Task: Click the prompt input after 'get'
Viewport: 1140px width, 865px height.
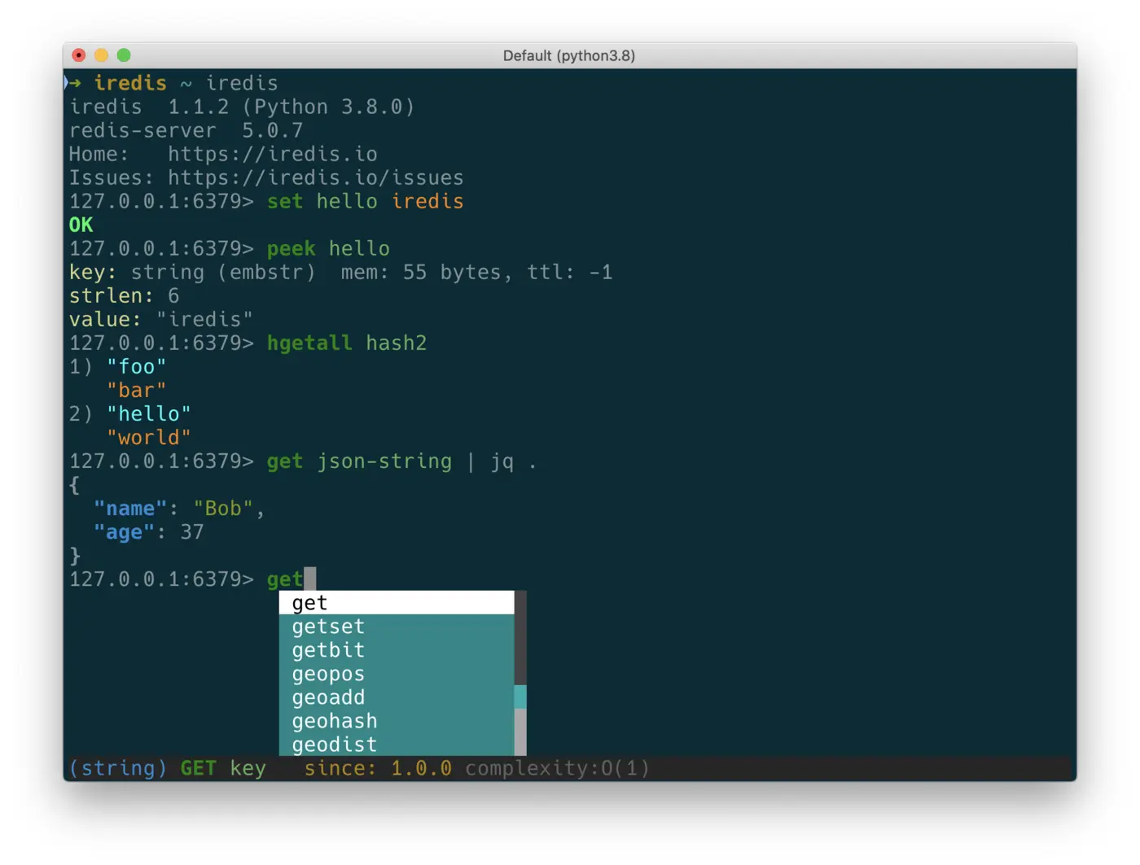Action: click(x=309, y=579)
